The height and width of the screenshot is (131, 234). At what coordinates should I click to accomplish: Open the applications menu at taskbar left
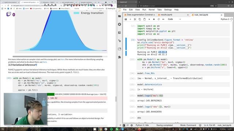pos(3,129)
